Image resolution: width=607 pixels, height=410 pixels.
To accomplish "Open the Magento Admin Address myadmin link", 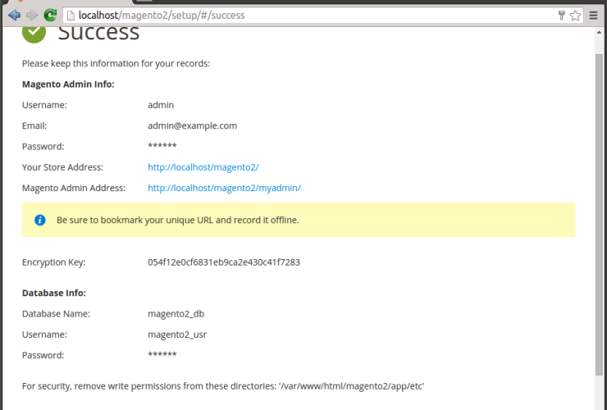I will pos(224,188).
